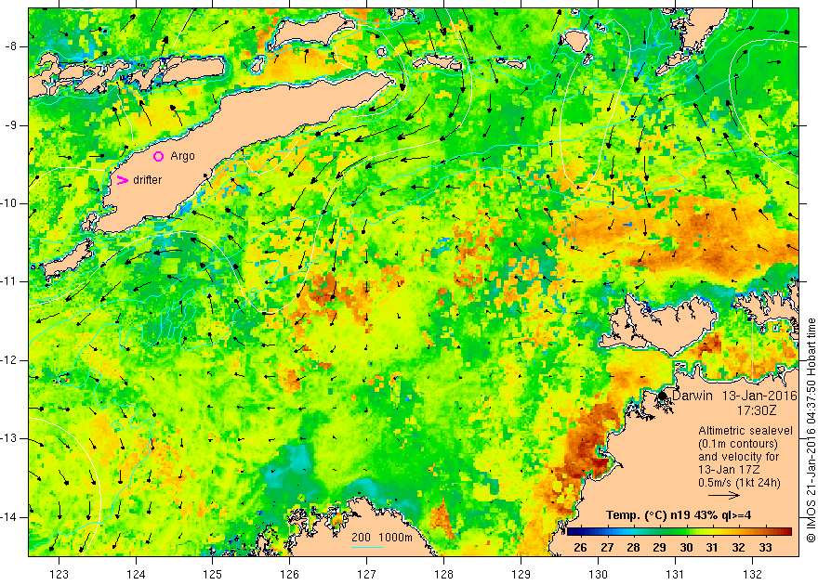Click the dark blue end of temperature colorbar
The height and width of the screenshot is (585, 818).
(x=571, y=531)
